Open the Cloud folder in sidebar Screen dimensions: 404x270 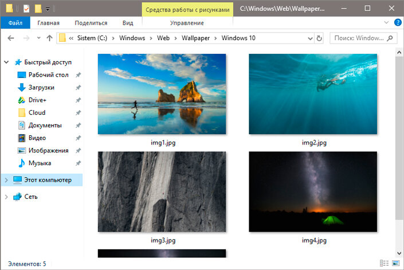tap(37, 112)
